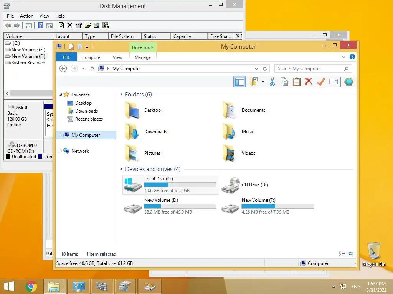Open the address bar history dropdown
Screen dimensions: 393x294
coord(256,69)
